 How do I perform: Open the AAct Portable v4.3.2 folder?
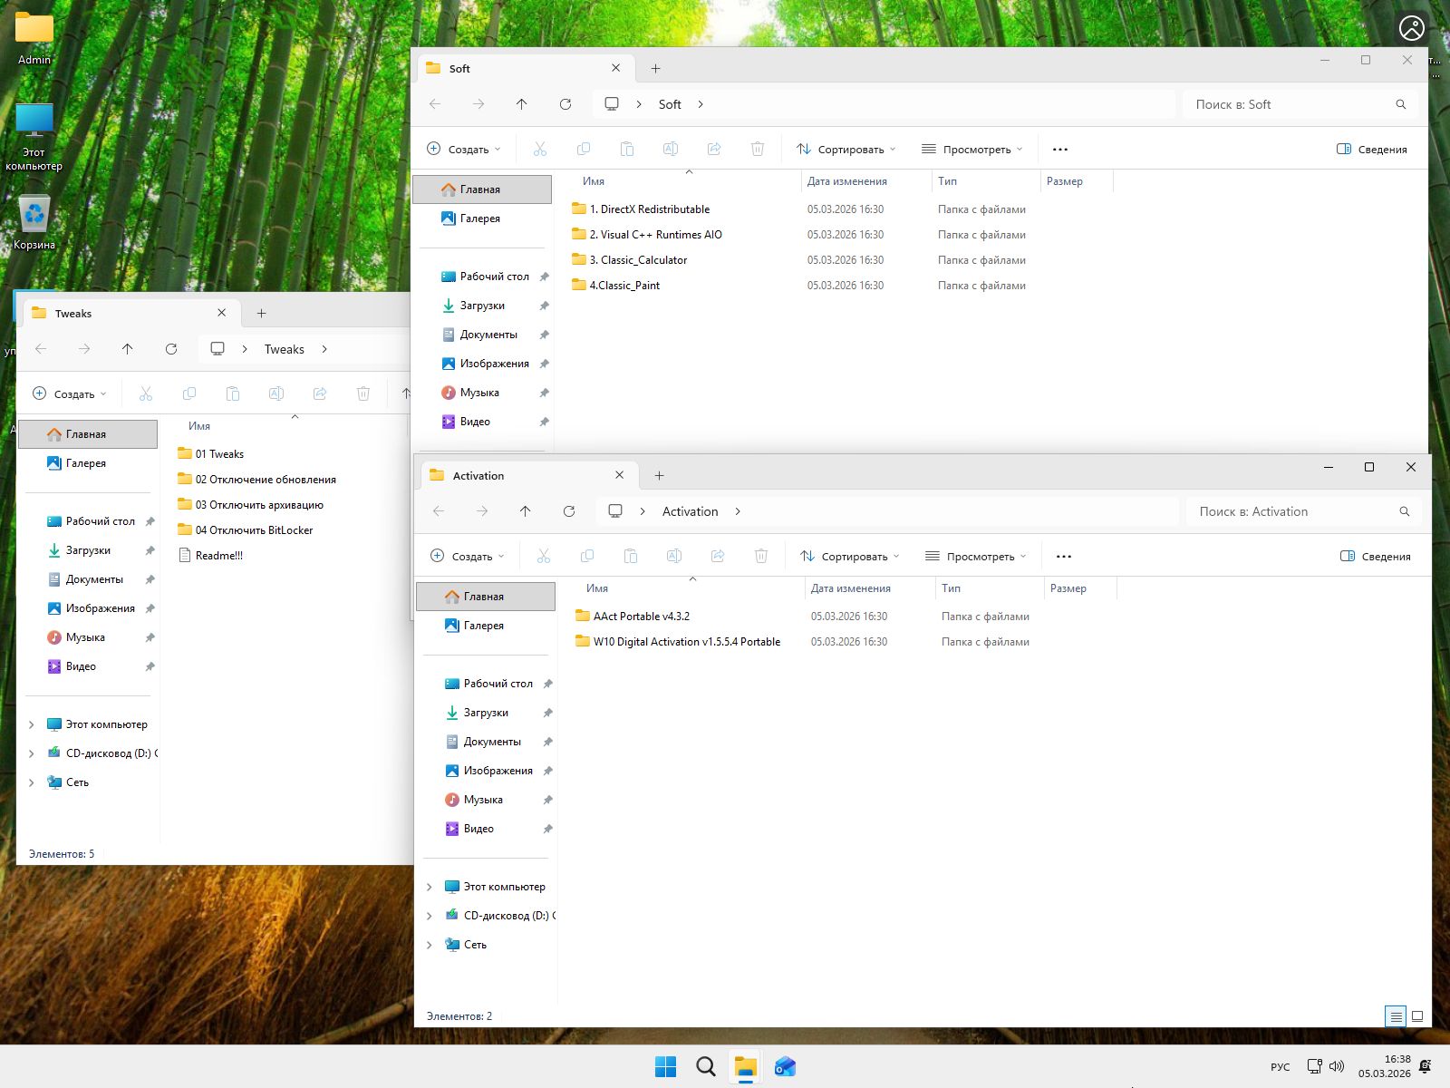coord(641,617)
